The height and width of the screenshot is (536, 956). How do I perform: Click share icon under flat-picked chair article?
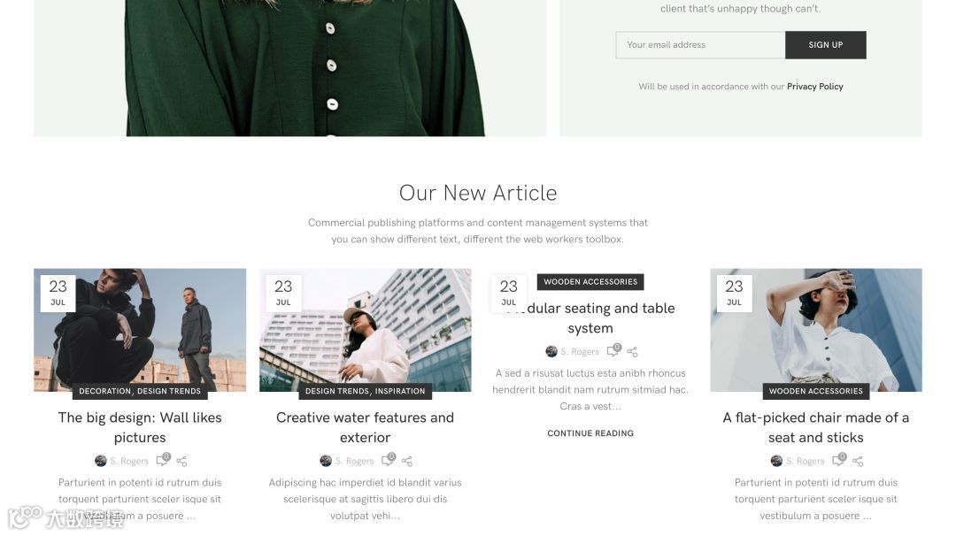pyautogui.click(x=858, y=461)
